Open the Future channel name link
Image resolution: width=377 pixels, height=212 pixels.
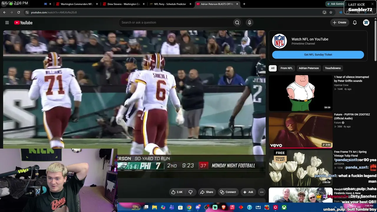pyautogui.click(x=338, y=123)
